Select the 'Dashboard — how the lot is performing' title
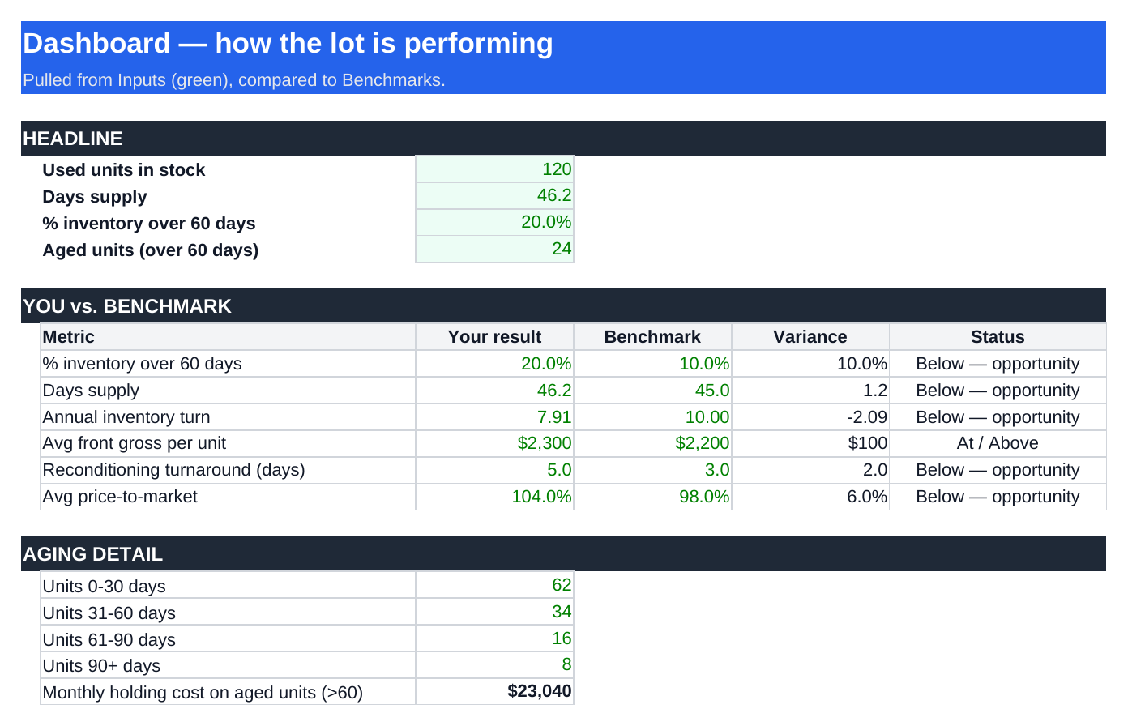Viewport: 1128px width, 726px height. 288,43
